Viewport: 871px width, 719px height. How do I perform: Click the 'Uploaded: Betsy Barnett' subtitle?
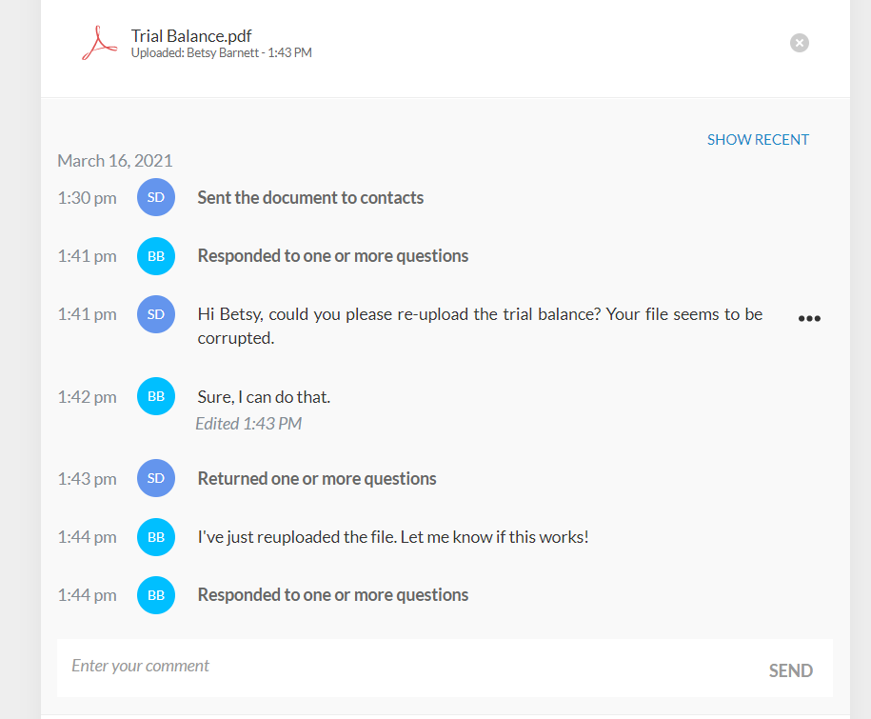(221, 52)
